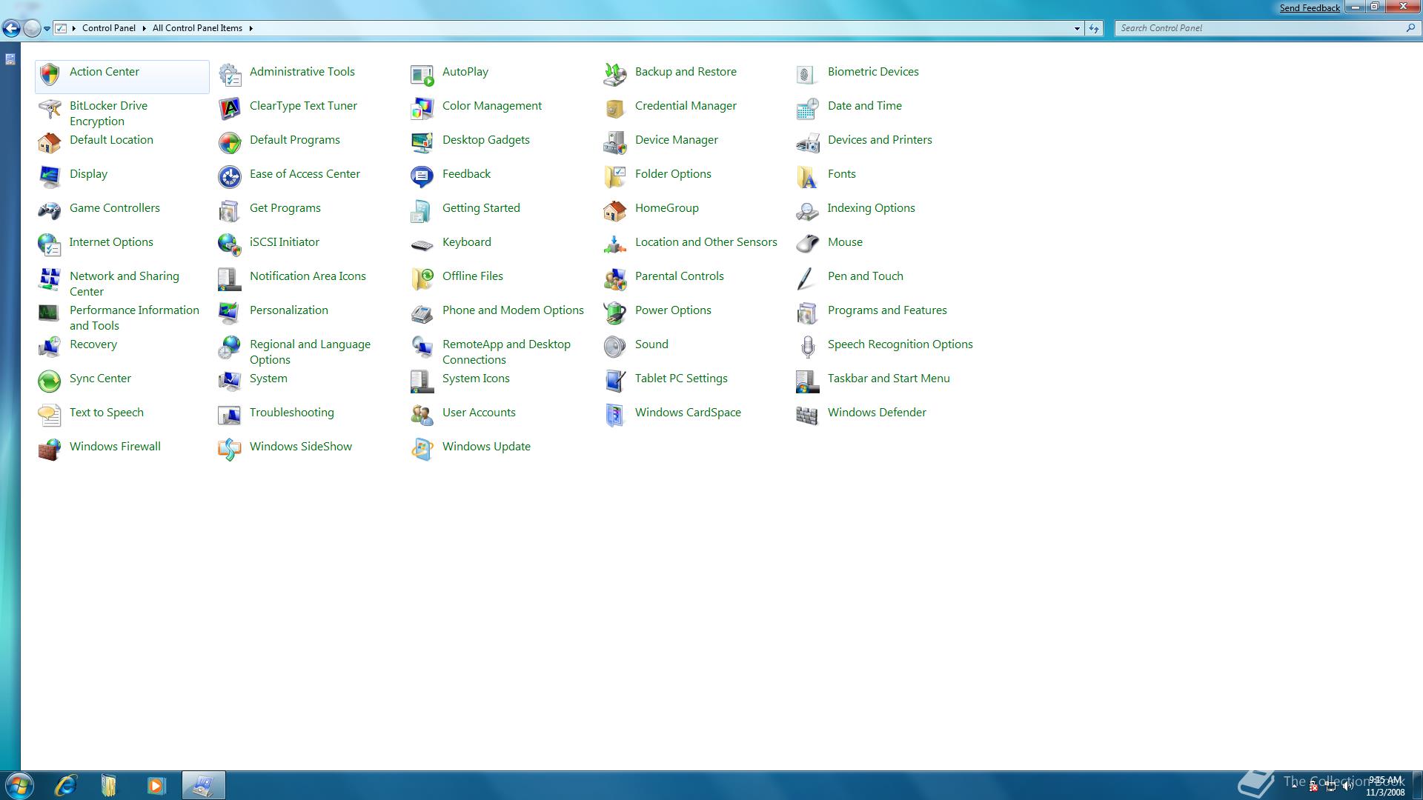Show hidden icons arrow in system tray

[x=1295, y=785]
